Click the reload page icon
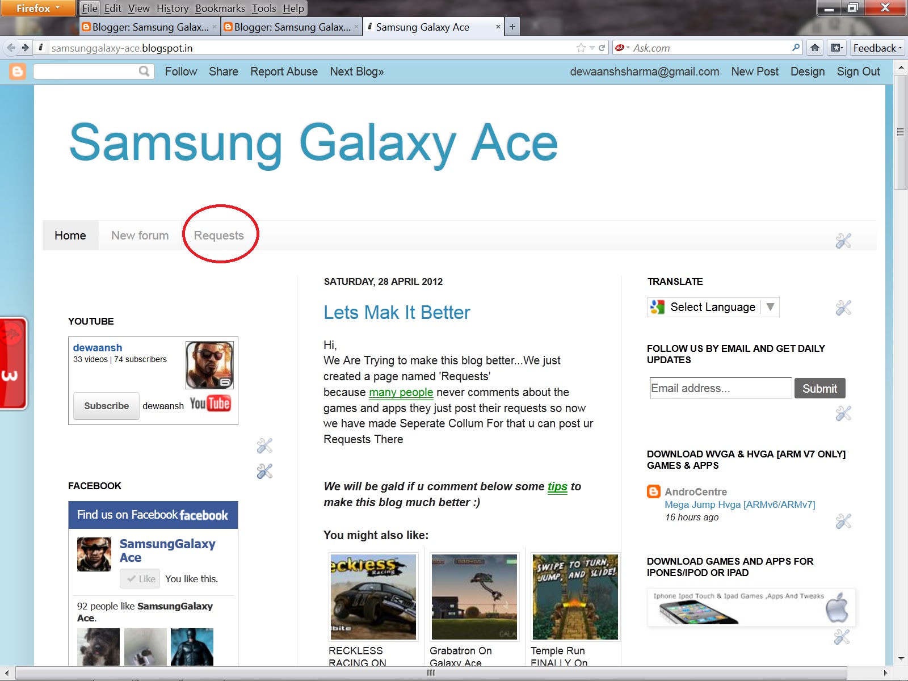Viewport: 908px width, 681px height. click(x=602, y=48)
